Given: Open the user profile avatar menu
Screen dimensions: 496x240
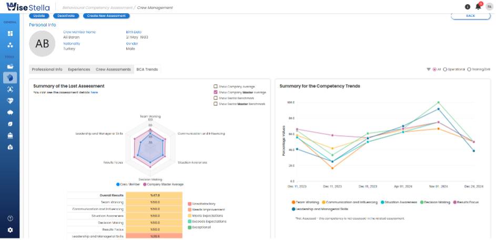Looking at the screenshot, I should click(x=489, y=7).
